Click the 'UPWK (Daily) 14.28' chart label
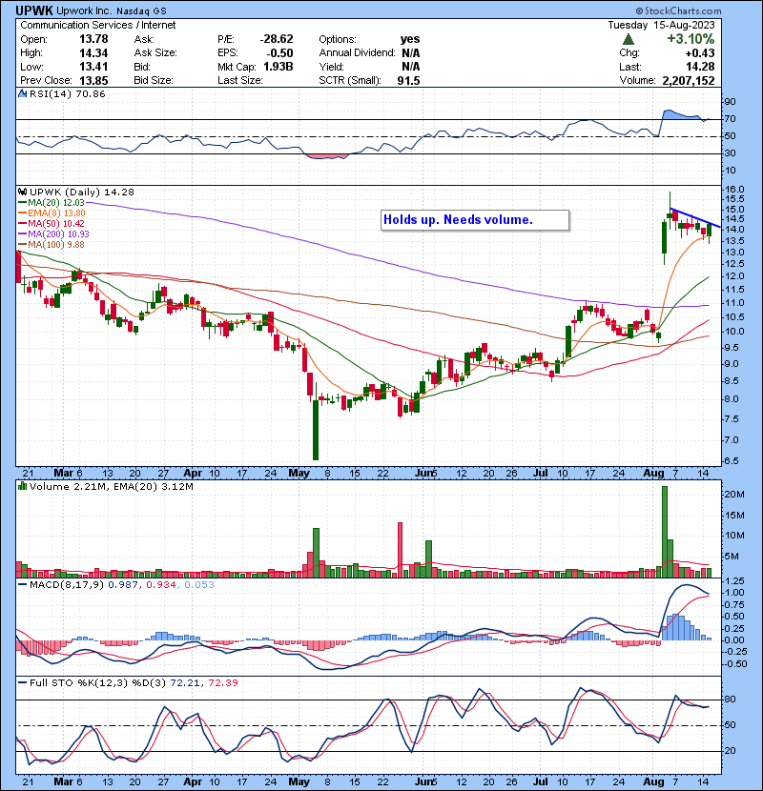Viewport: 763px width, 791px height. [x=81, y=192]
